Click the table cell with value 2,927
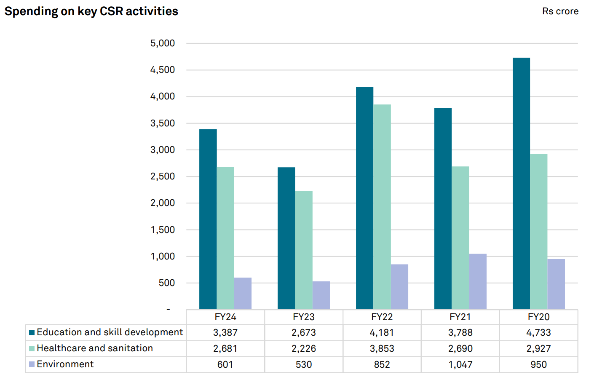594x377 pixels. tap(539, 349)
